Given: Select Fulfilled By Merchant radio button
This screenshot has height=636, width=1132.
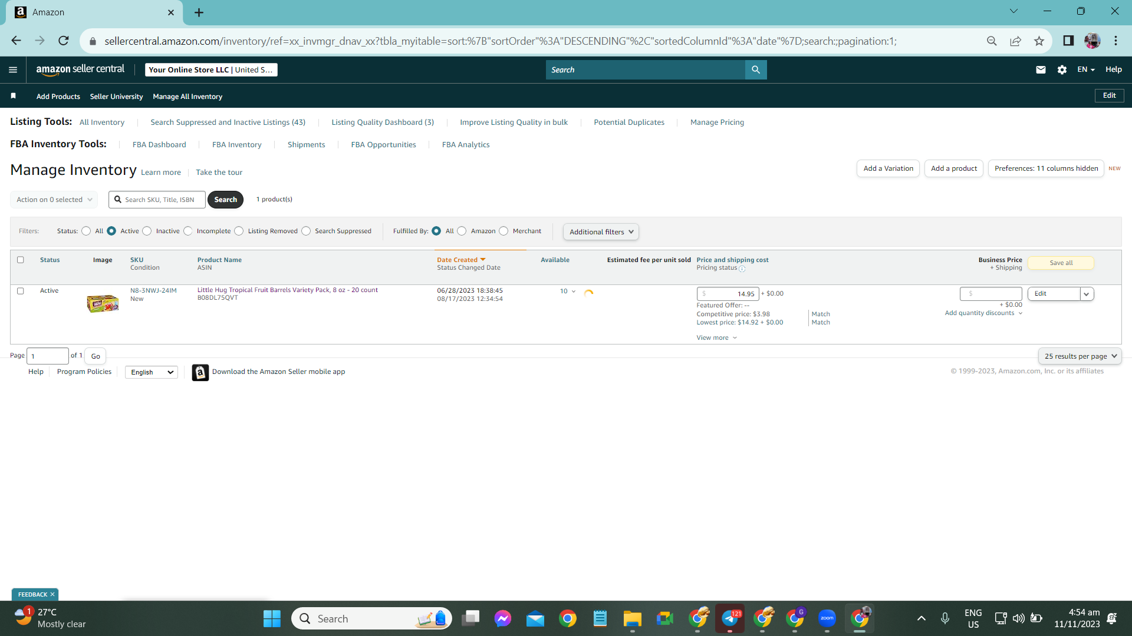Looking at the screenshot, I should pyautogui.click(x=504, y=231).
